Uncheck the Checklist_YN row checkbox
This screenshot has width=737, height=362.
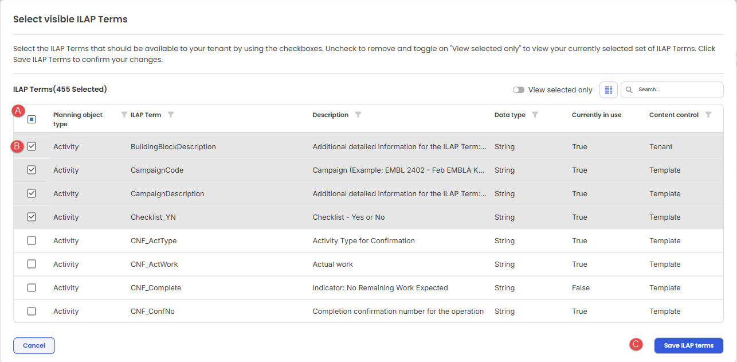click(32, 217)
